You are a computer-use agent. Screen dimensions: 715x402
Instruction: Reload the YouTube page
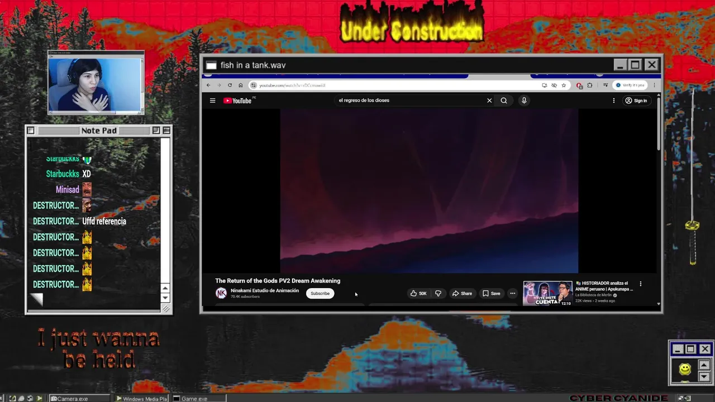(x=230, y=85)
